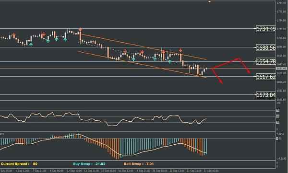The image size is (288, 173).
Task: Select the 1734.49 price level label
Action: click(x=266, y=29)
